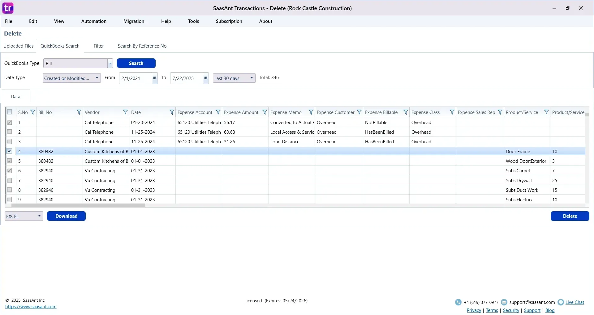Click the filter icon on Vendor column
This screenshot has height=315, width=594.
click(125, 112)
